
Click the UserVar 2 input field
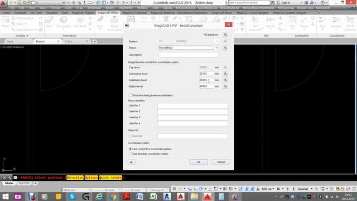[192, 112]
